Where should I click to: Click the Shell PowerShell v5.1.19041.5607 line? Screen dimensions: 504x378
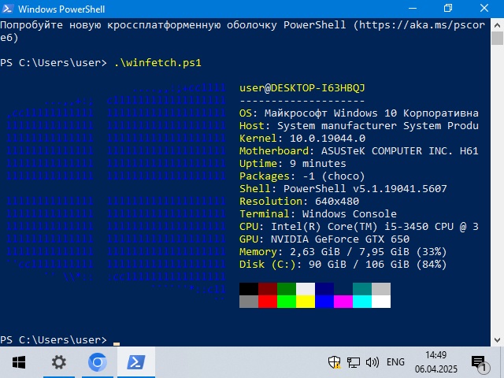(x=343, y=189)
